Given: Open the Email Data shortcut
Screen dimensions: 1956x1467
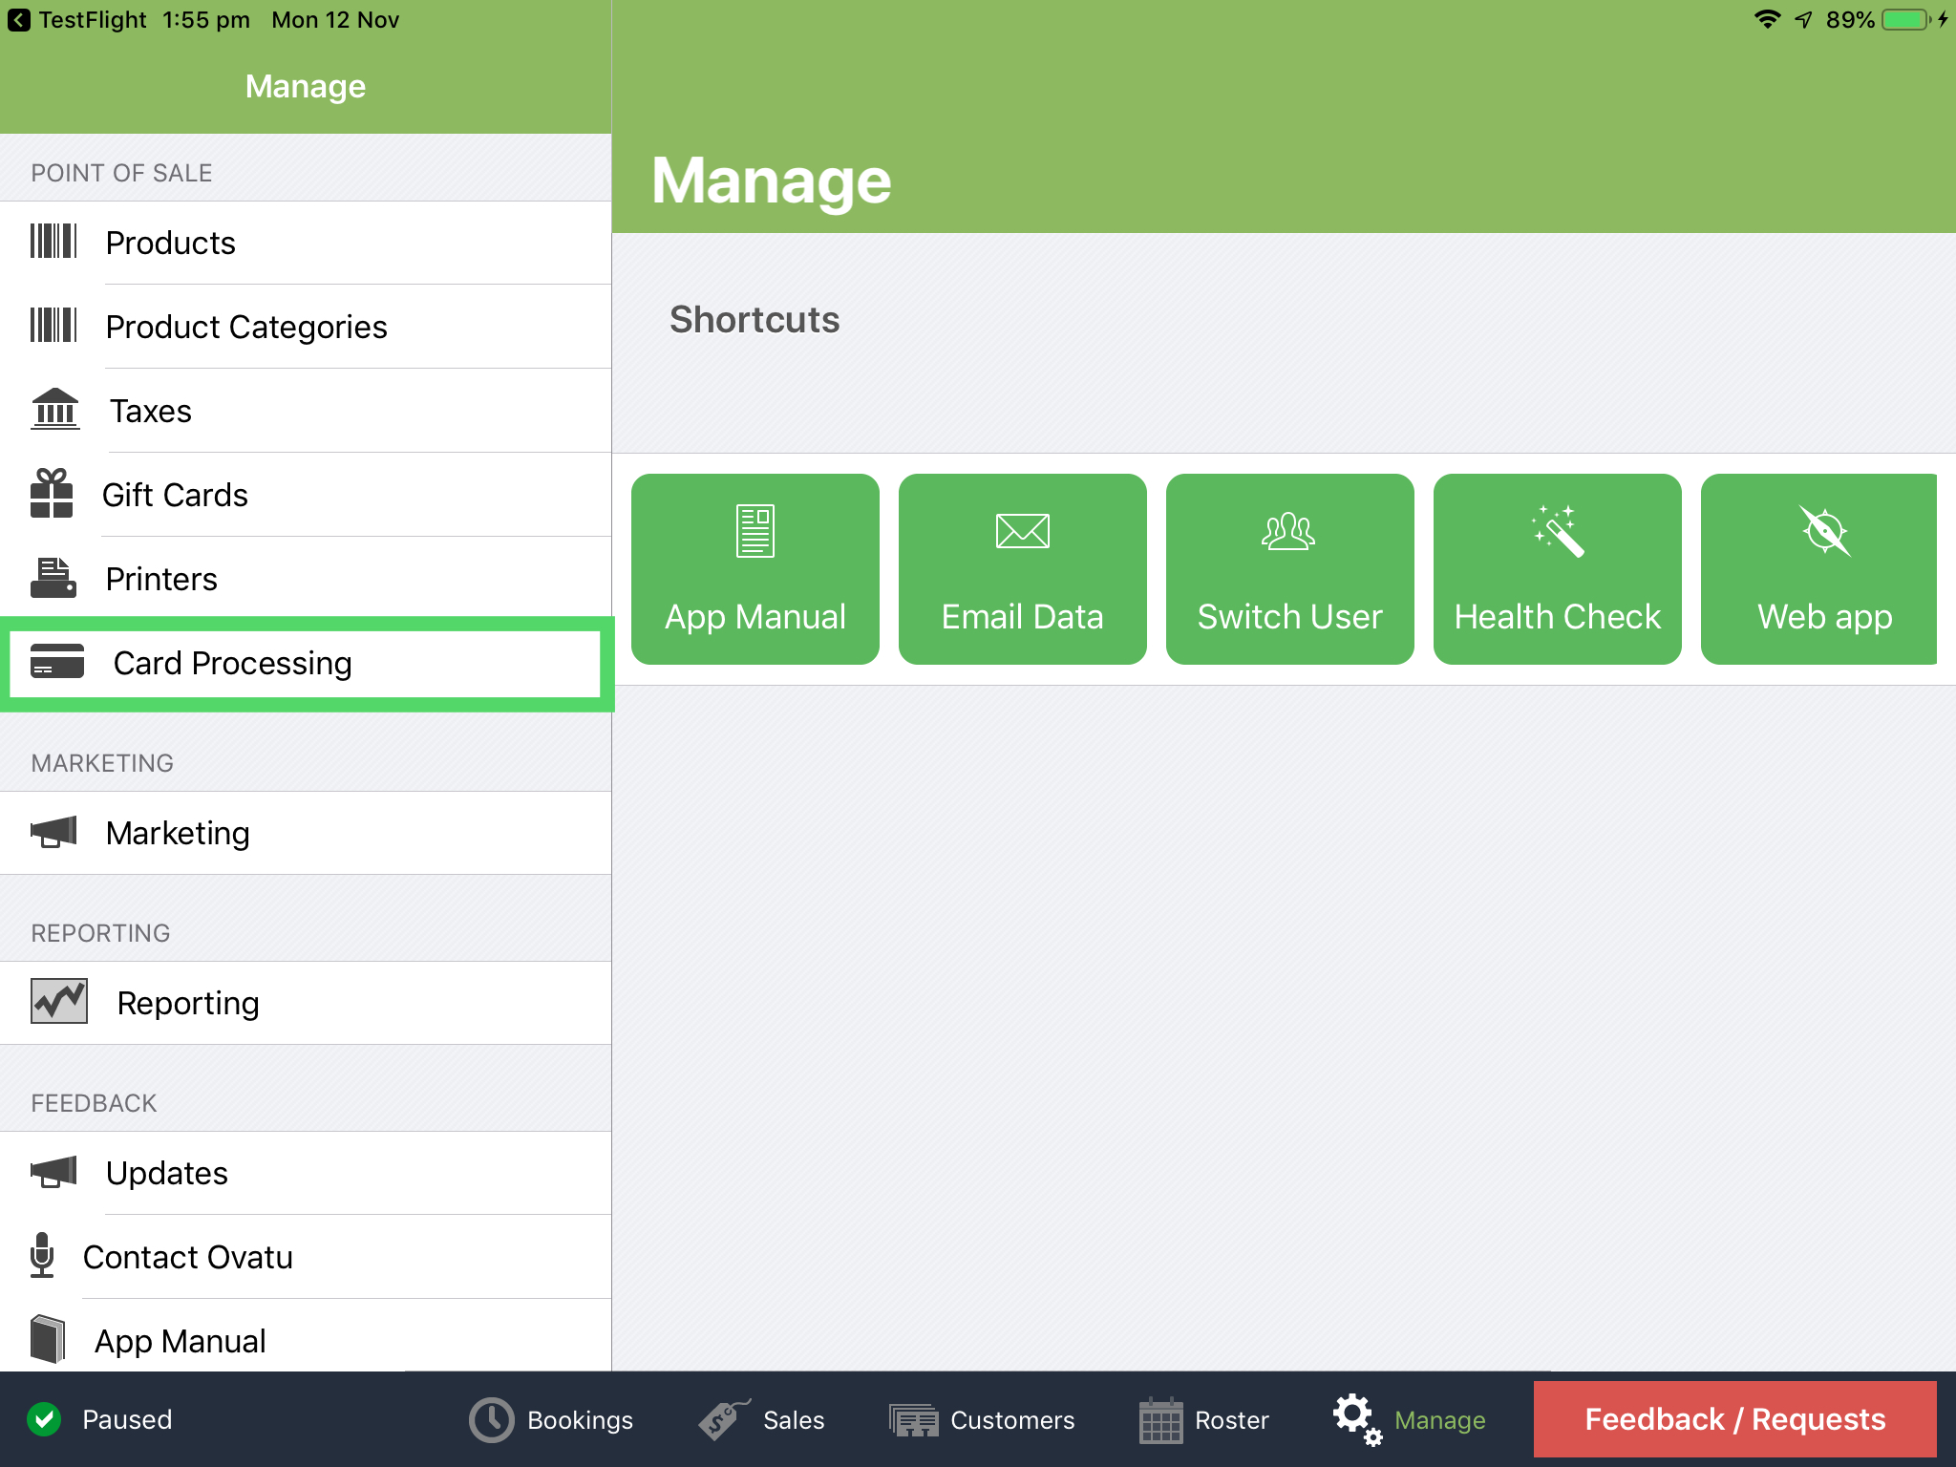Looking at the screenshot, I should (1022, 569).
